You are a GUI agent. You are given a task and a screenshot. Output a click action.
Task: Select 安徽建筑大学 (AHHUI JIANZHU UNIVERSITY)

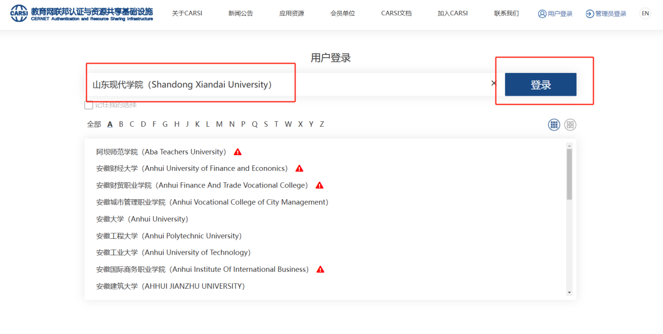click(171, 286)
